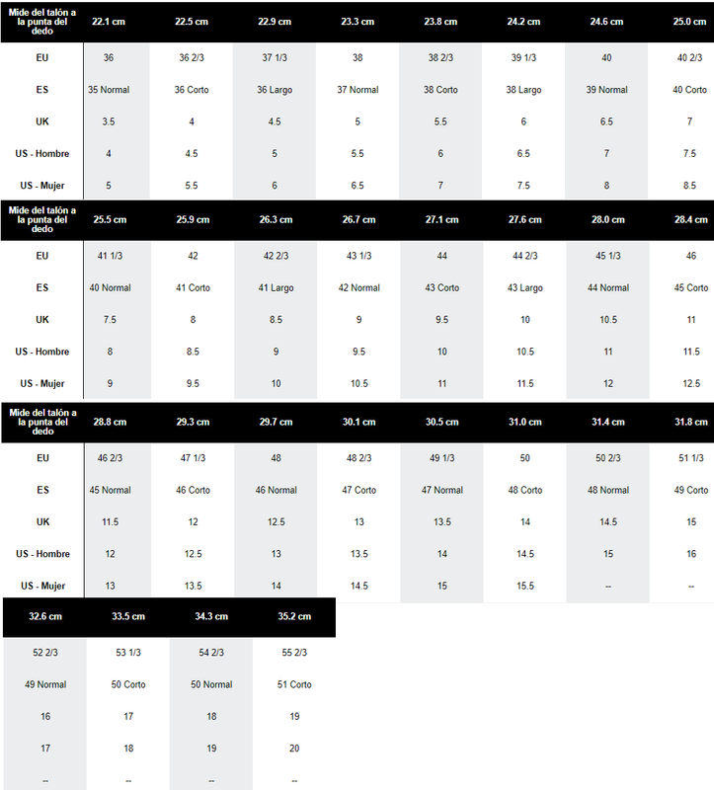Screen dimensions: 714x790
Task: Select the EU 55 2/3 size cell
Action: [294, 653]
